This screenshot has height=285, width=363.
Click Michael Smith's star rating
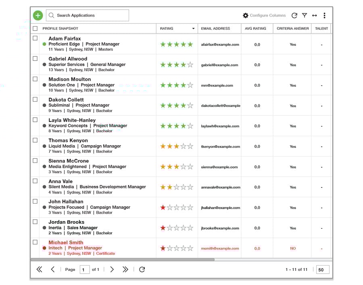pyautogui.click(x=177, y=248)
